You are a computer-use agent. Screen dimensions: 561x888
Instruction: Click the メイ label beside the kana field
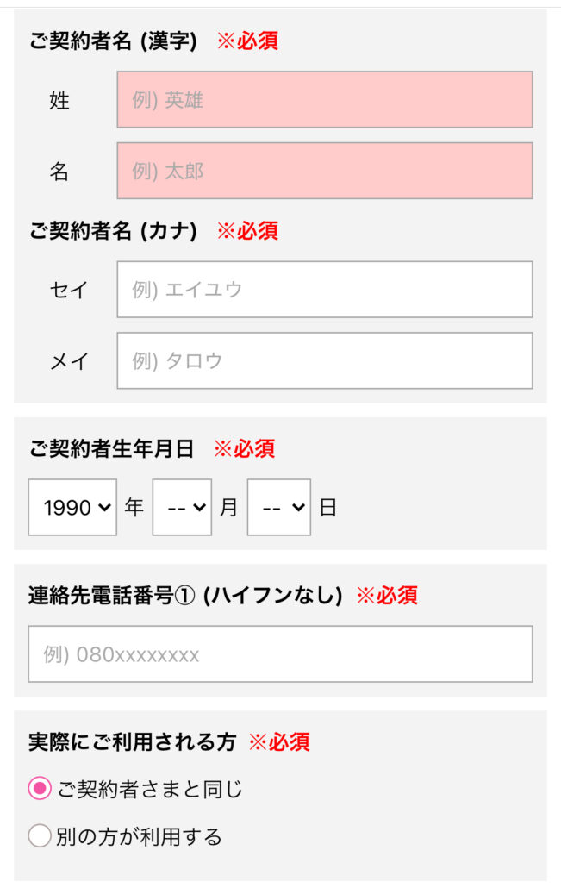[69, 361]
